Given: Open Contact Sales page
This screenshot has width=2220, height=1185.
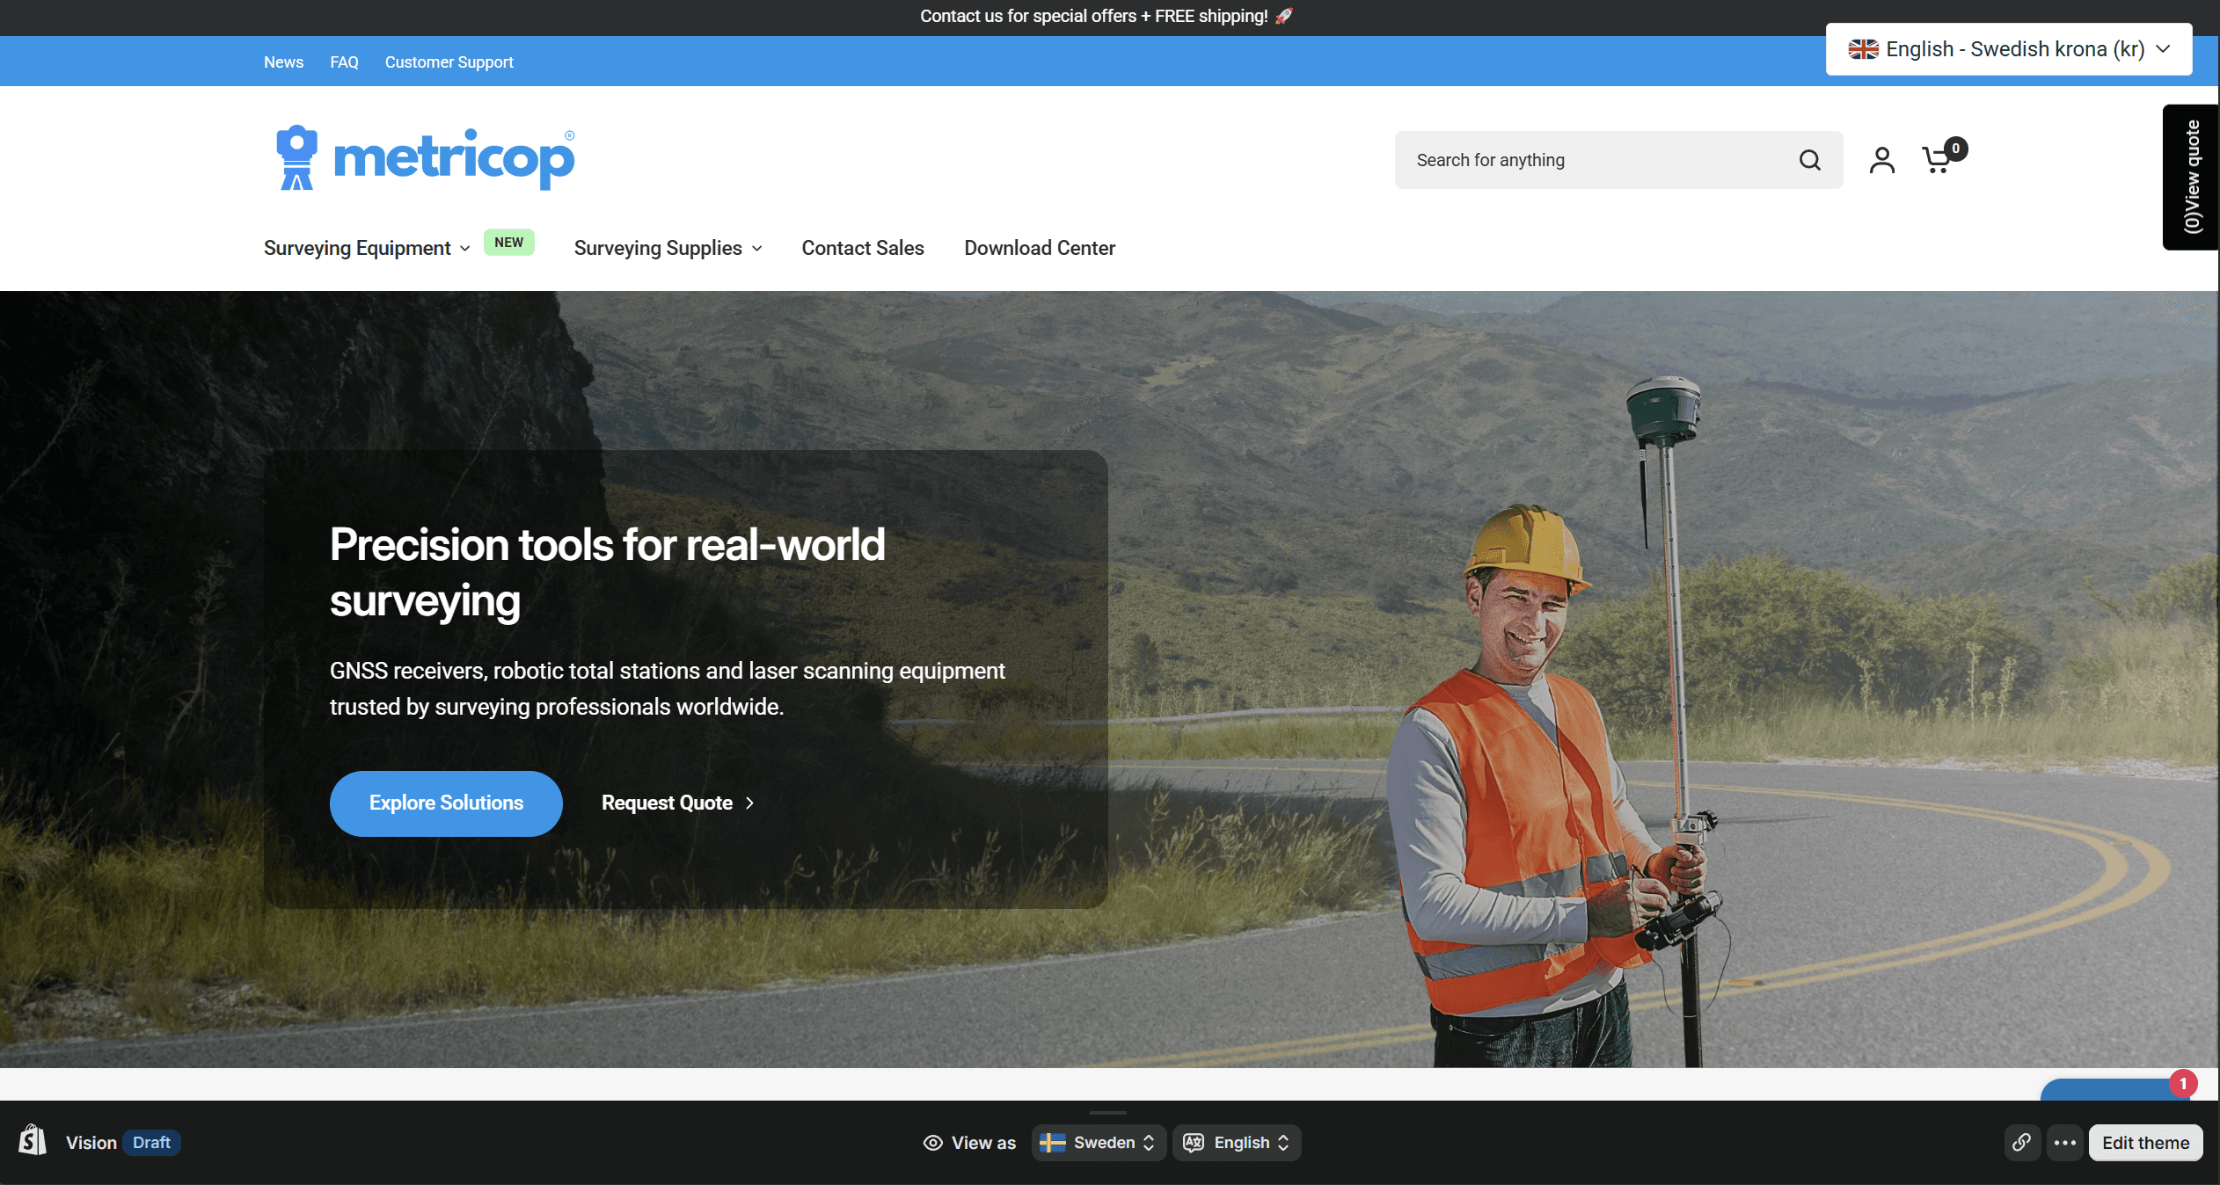Looking at the screenshot, I should [862, 248].
